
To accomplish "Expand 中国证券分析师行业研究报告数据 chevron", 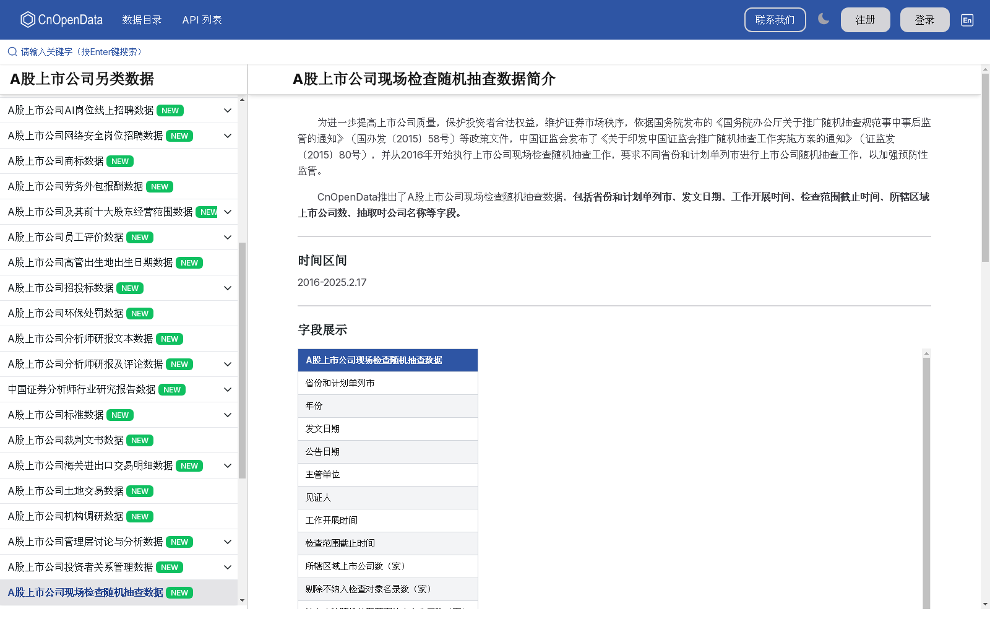I will 228,389.
